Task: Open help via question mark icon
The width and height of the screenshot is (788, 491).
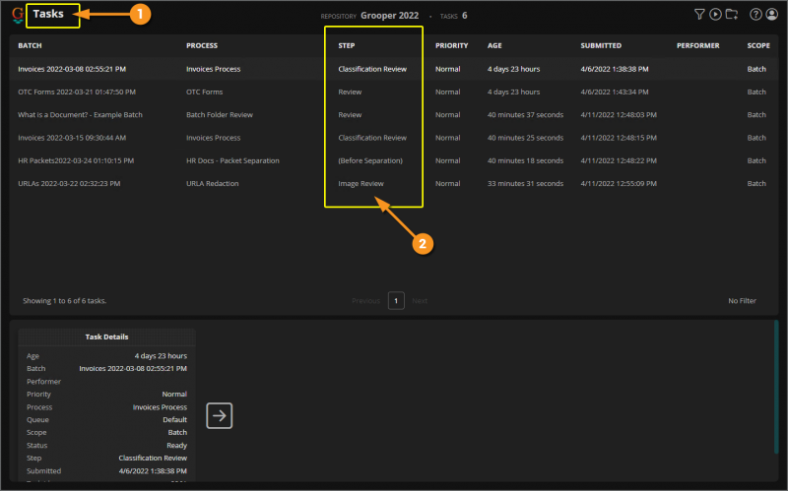Action: [756, 15]
